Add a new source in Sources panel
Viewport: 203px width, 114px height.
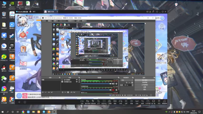coord(62,92)
